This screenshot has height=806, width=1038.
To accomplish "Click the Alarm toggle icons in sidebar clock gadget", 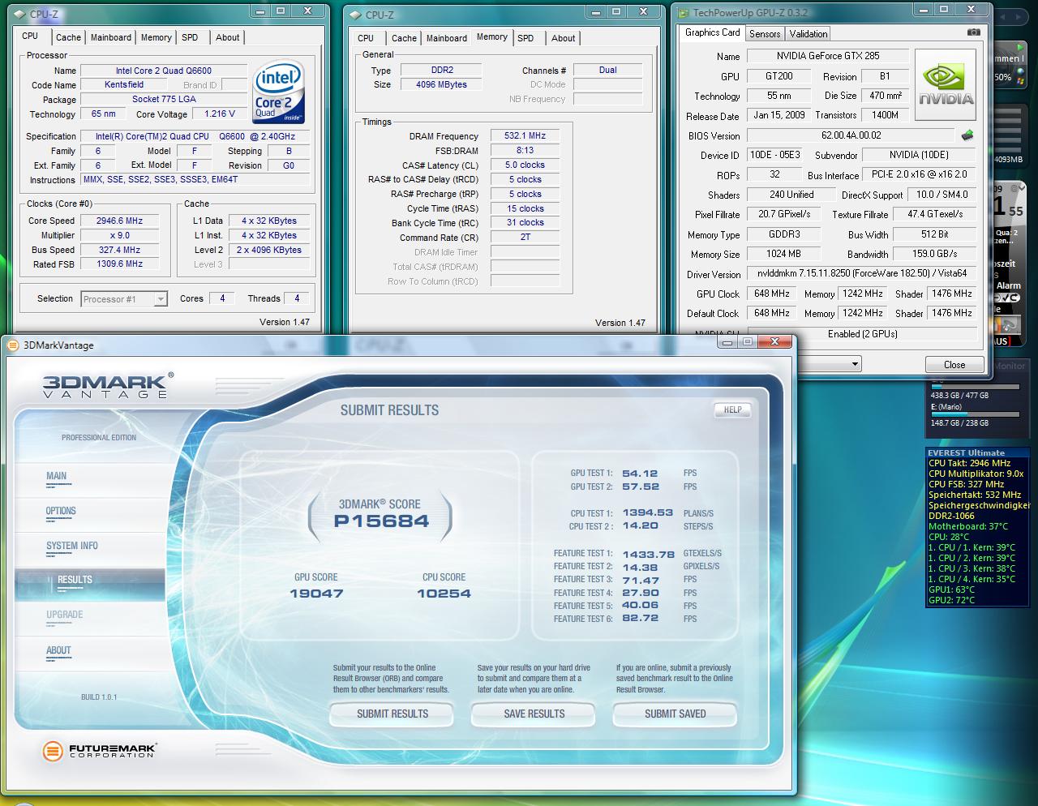I will tap(1007, 298).
